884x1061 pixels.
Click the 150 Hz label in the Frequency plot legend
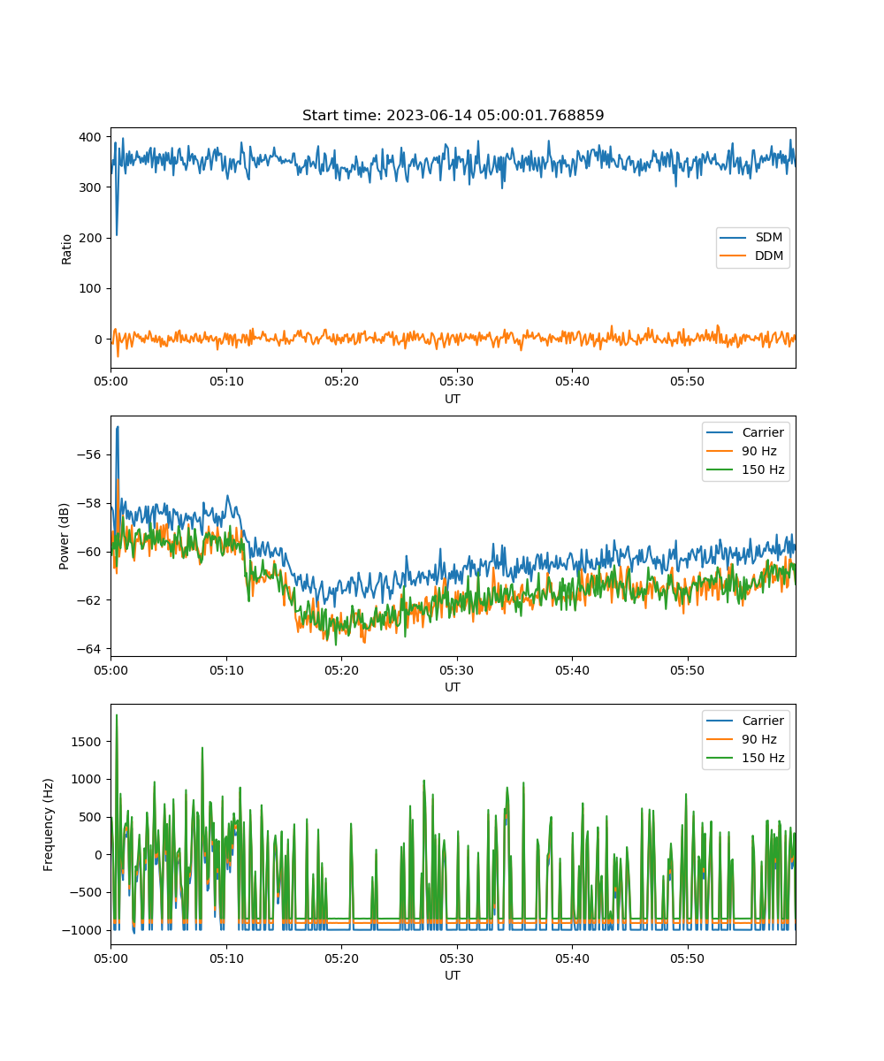763,758
